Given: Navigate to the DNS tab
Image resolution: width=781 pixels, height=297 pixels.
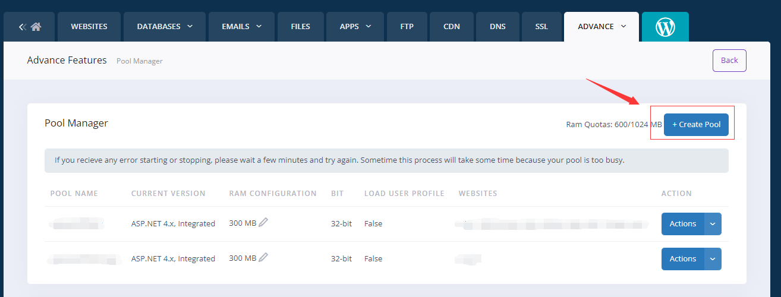Looking at the screenshot, I should click(x=497, y=27).
